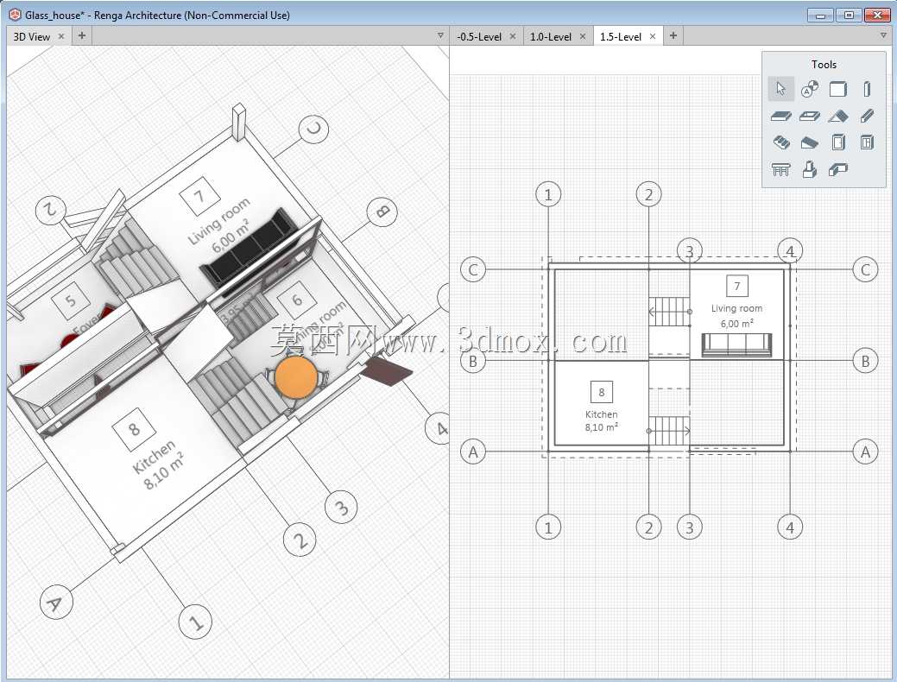Select the Stair tool

coord(780,142)
